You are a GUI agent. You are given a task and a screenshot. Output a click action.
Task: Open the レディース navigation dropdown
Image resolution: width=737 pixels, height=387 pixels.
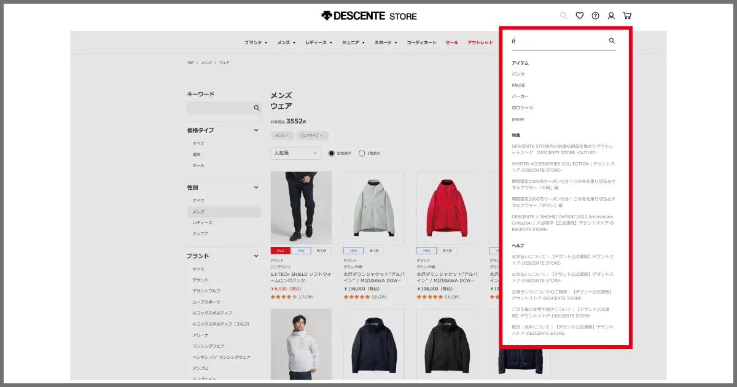[319, 42]
